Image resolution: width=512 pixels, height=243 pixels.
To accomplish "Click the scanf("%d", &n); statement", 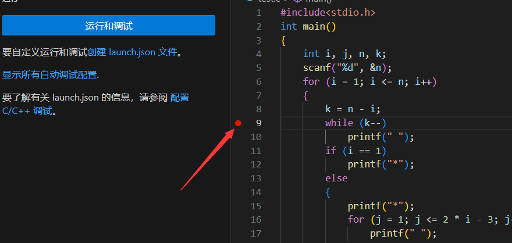I will [x=347, y=68].
